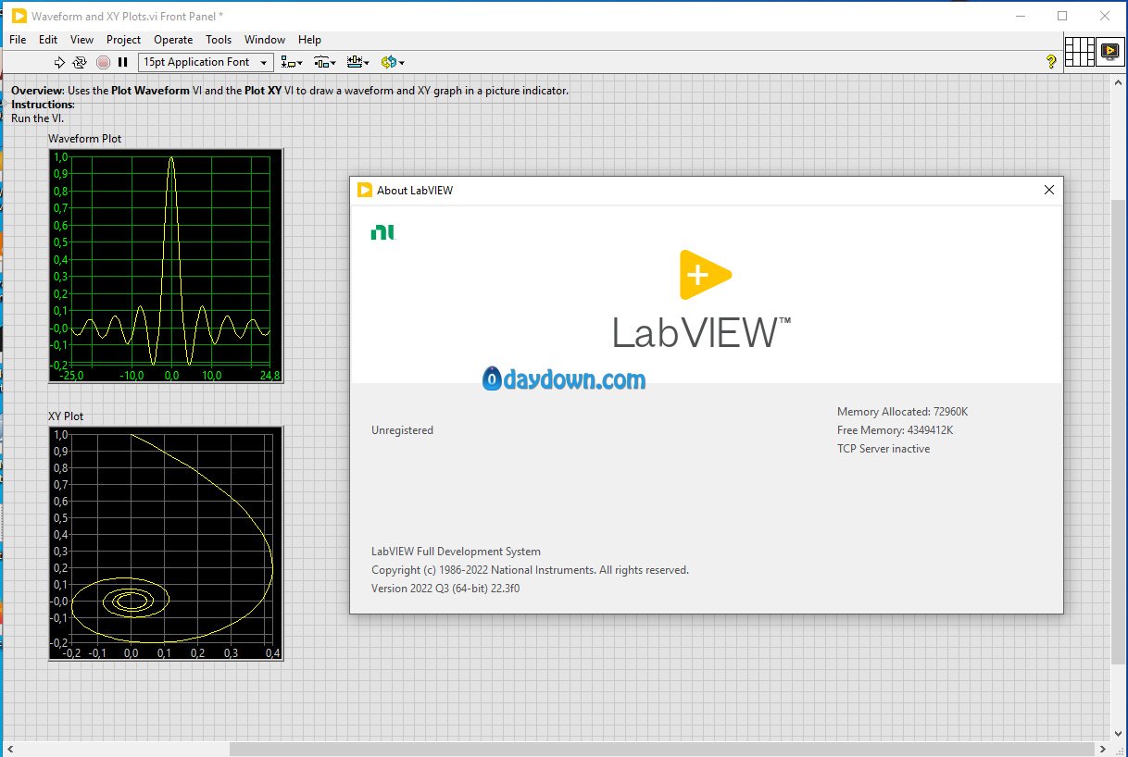Click the Version 2022 Q3 text

445,589
